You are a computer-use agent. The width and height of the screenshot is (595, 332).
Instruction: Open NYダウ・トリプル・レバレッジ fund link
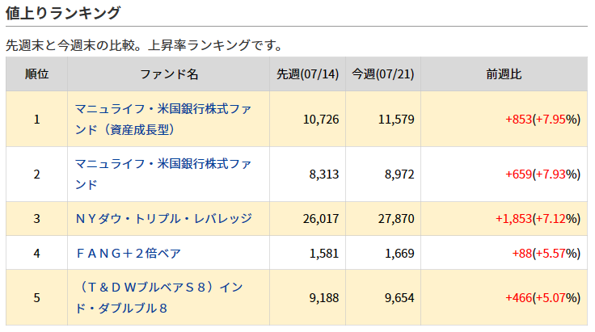163,219
